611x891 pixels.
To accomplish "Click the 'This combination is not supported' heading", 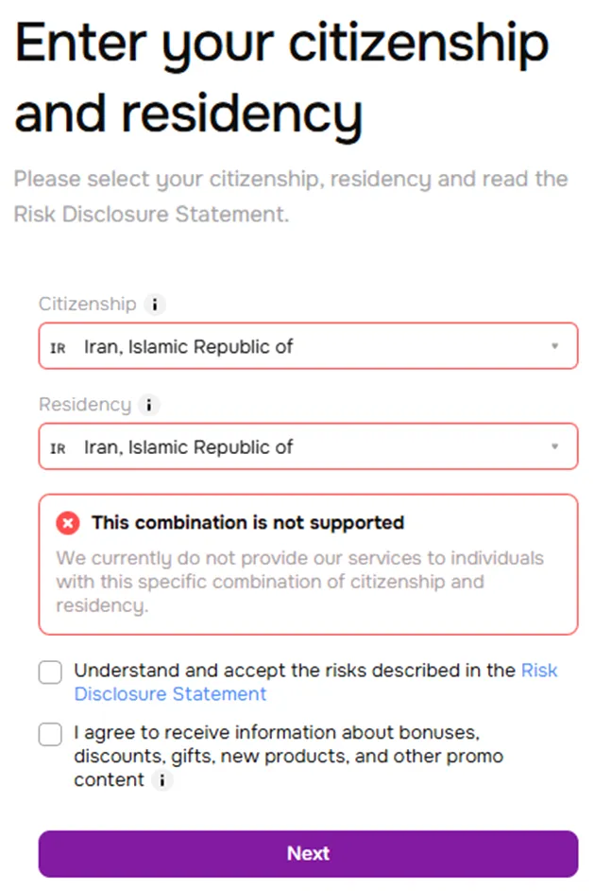I will click(248, 523).
